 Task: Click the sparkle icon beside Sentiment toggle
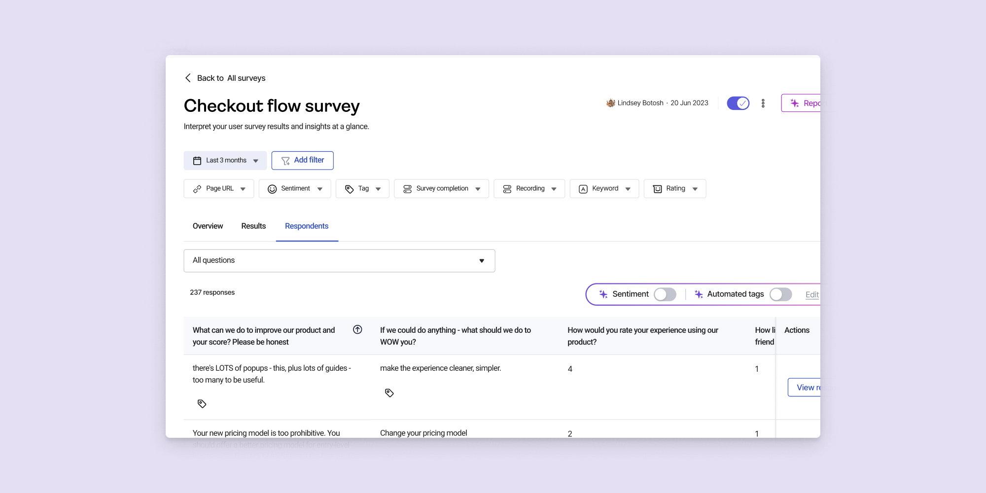tap(603, 294)
